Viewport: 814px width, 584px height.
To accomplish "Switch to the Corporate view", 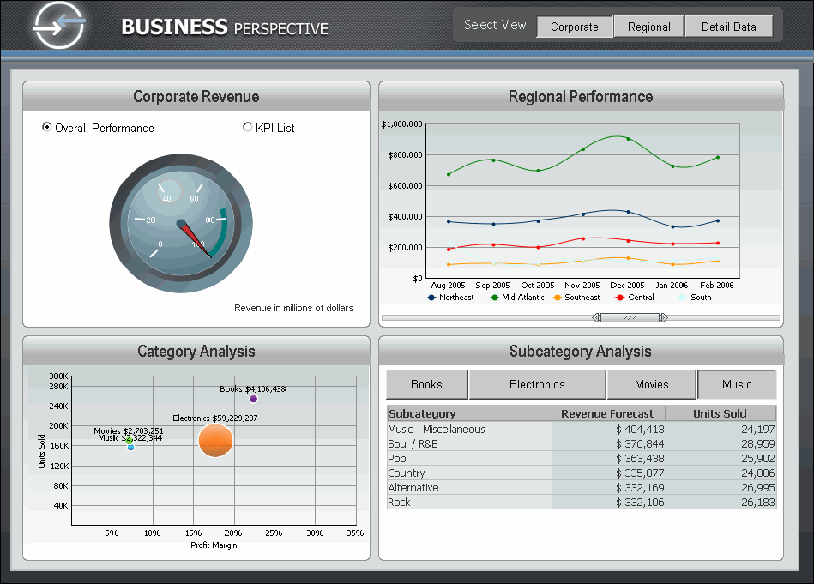I will coord(574,27).
